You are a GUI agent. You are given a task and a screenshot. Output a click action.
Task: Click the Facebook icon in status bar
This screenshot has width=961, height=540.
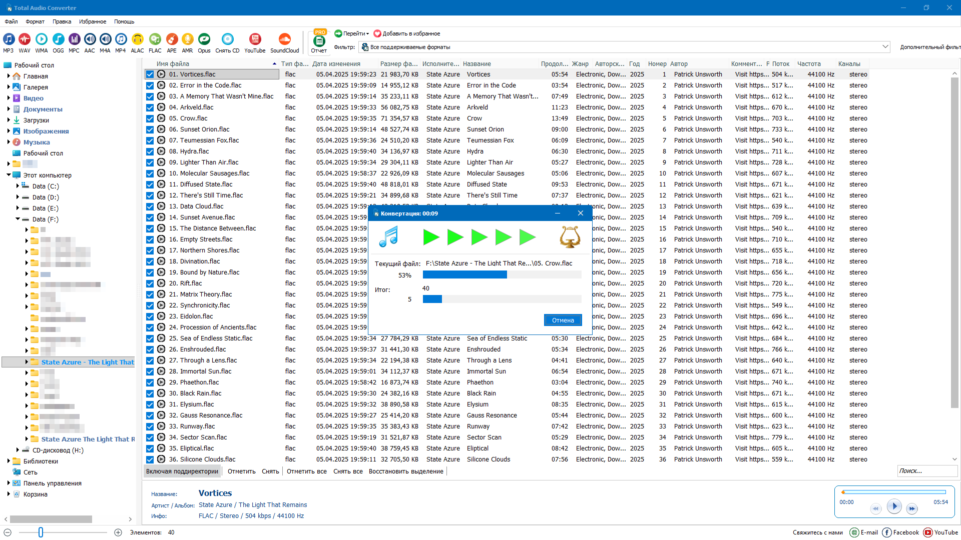[x=887, y=532]
